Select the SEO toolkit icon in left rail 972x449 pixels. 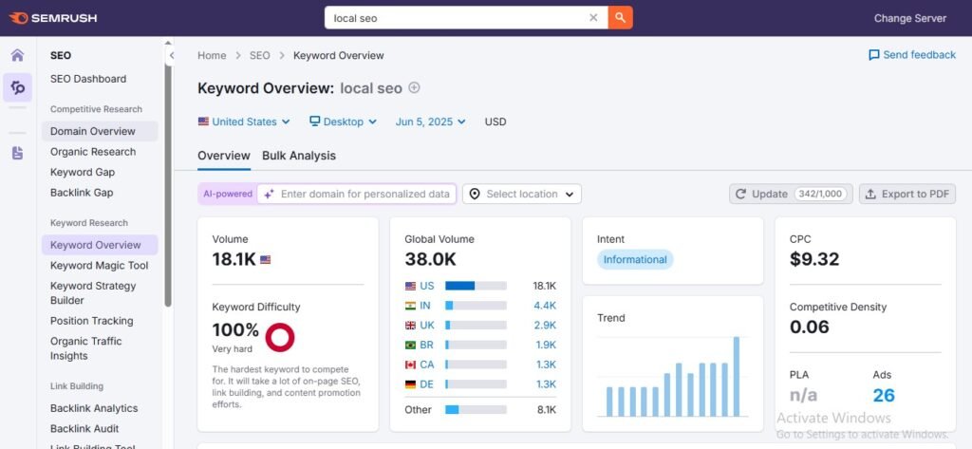17,87
